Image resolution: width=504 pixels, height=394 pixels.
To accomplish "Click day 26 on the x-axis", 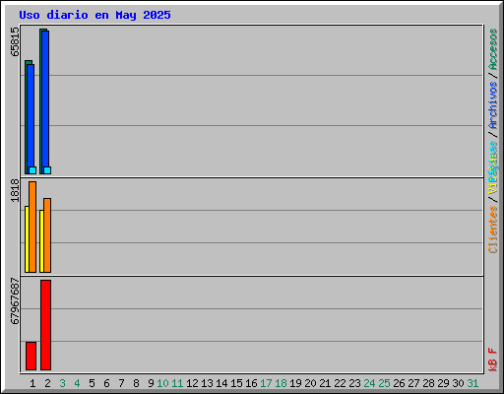I will [x=399, y=383].
